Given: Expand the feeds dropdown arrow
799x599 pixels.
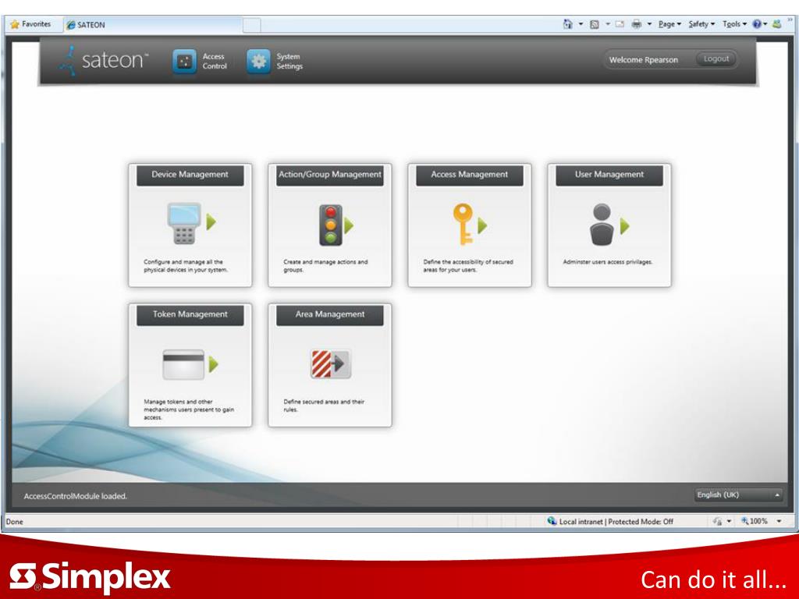Looking at the screenshot, I should click(607, 24).
